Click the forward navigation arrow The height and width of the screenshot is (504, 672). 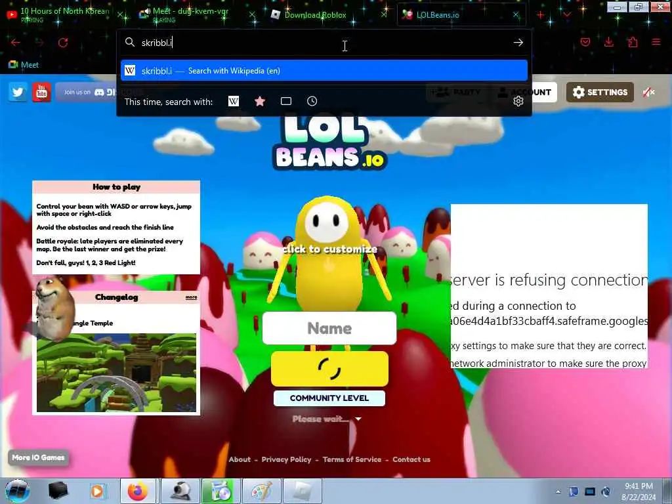pyautogui.click(x=39, y=43)
